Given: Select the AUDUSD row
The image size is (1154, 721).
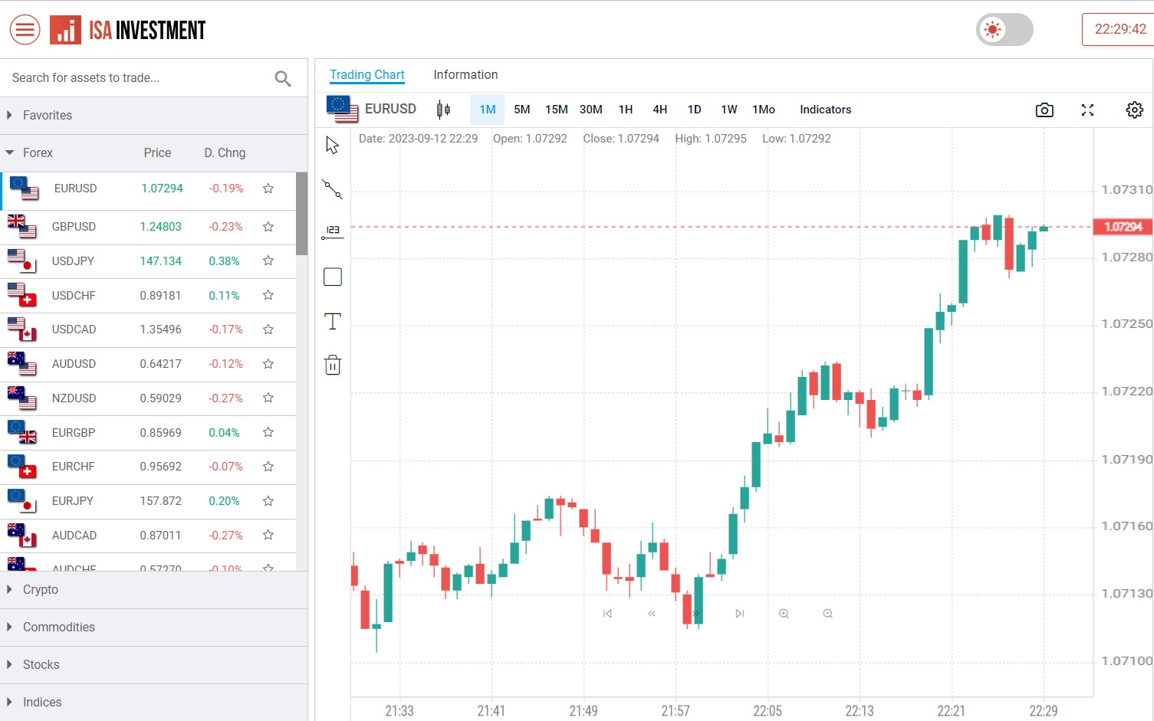Looking at the screenshot, I should pos(148,365).
